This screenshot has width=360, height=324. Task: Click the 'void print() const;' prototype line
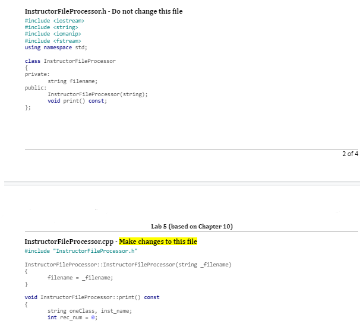coord(77,101)
